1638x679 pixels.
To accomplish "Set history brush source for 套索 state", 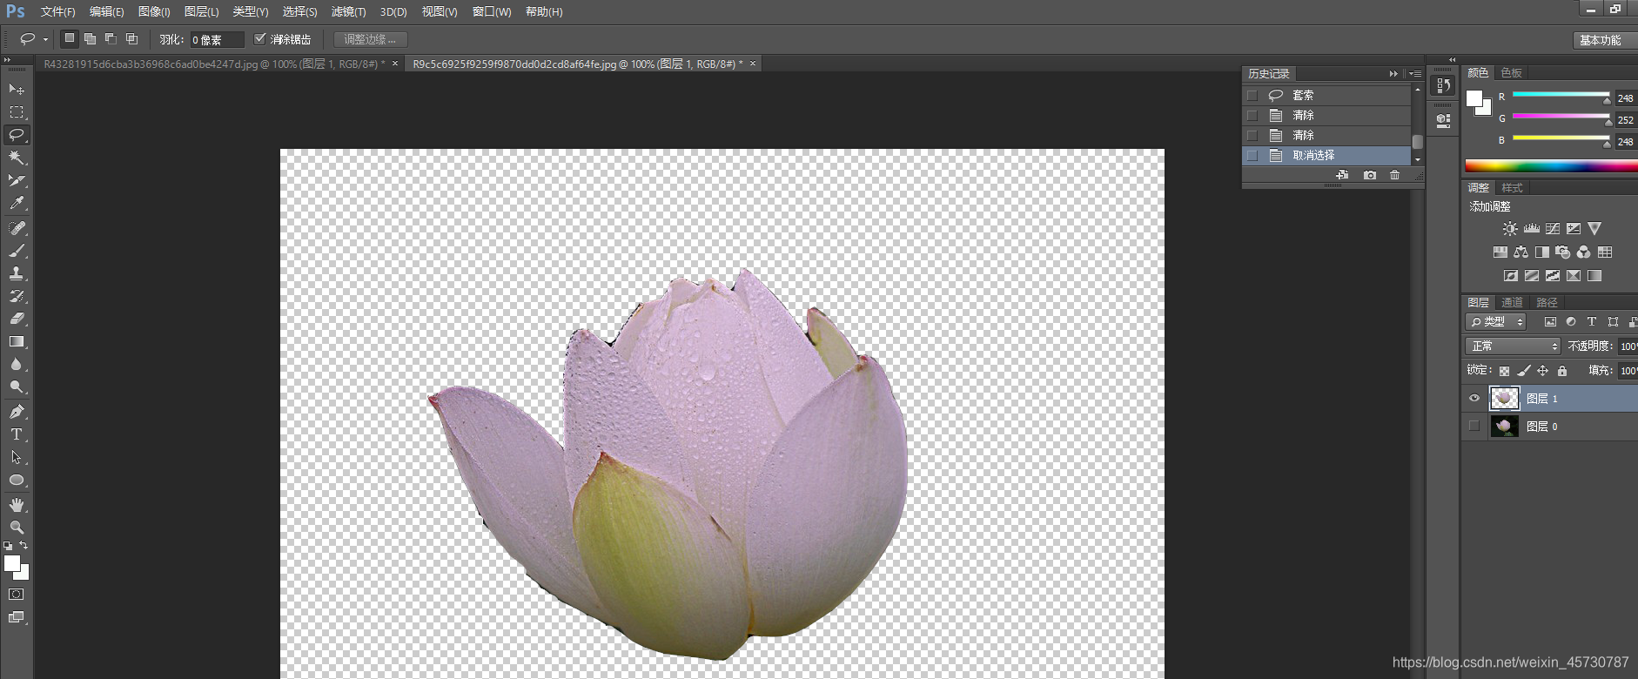I will tap(1252, 95).
